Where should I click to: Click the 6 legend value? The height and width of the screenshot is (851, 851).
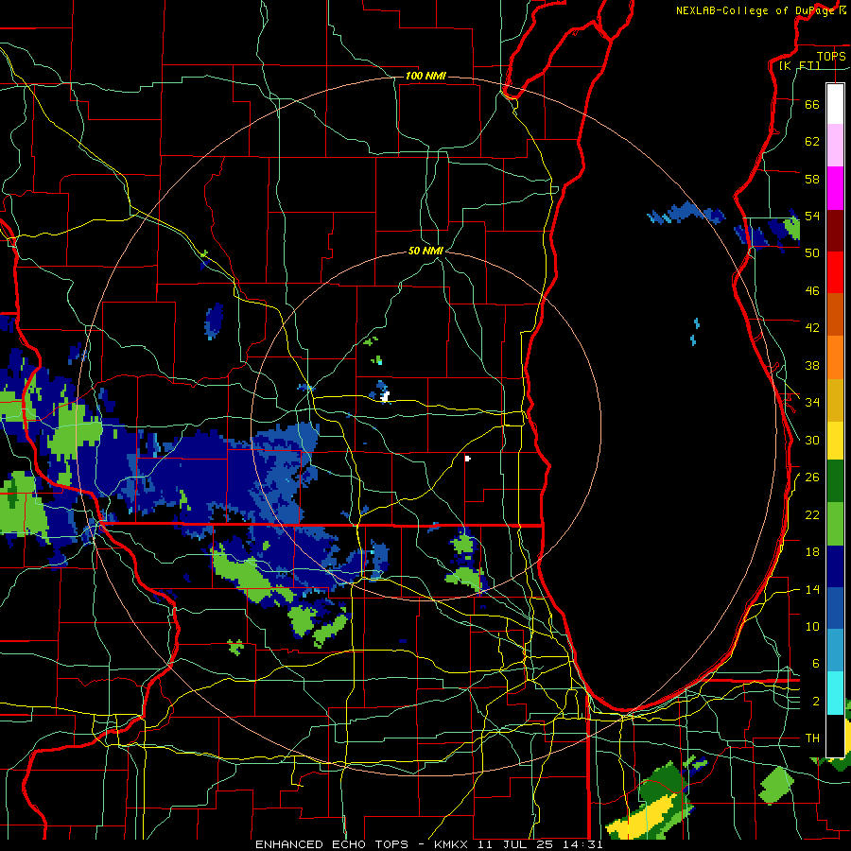click(815, 664)
